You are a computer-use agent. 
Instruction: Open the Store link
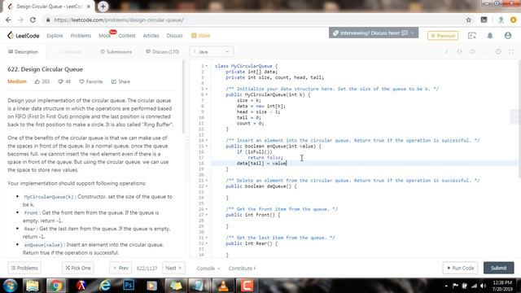201,36
